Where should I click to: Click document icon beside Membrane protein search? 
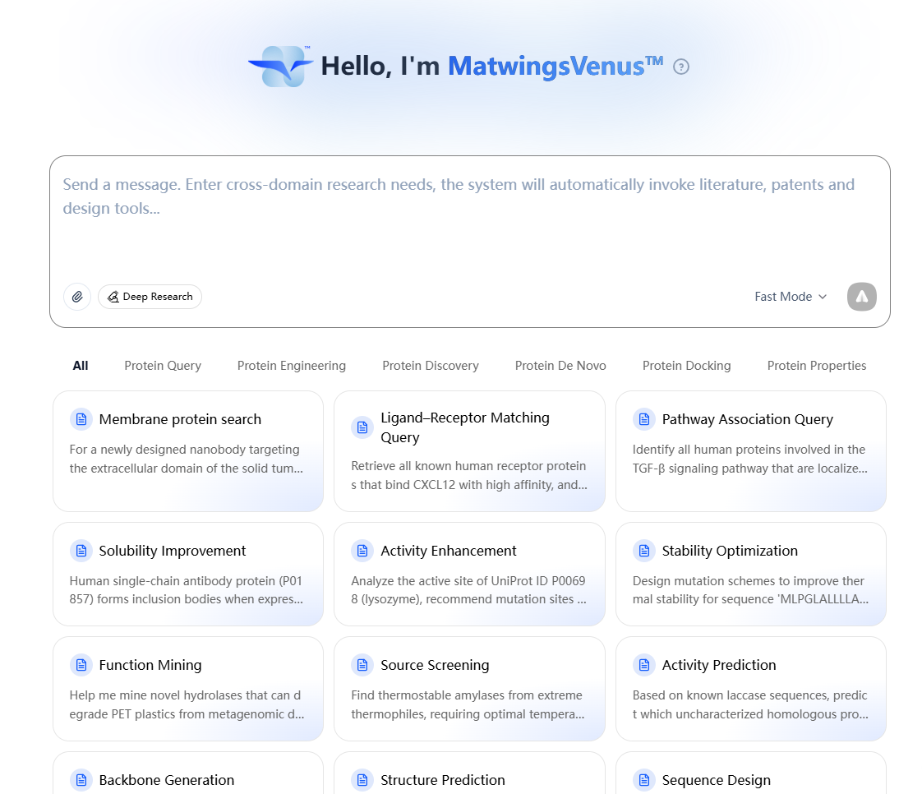(x=81, y=419)
